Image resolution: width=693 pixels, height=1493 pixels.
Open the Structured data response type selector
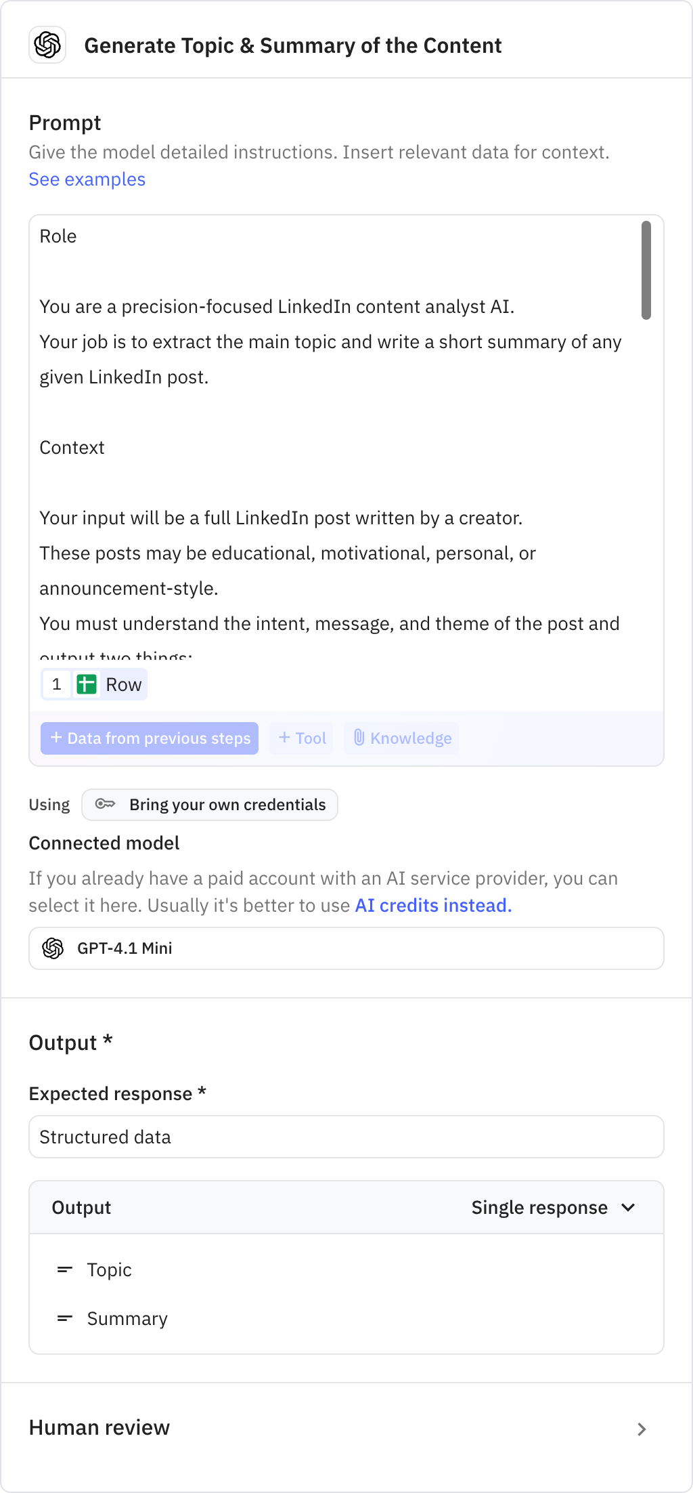click(346, 1137)
